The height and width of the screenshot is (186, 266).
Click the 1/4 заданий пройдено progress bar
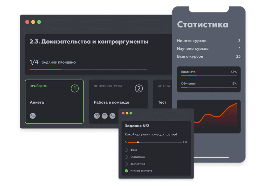(x=88, y=69)
